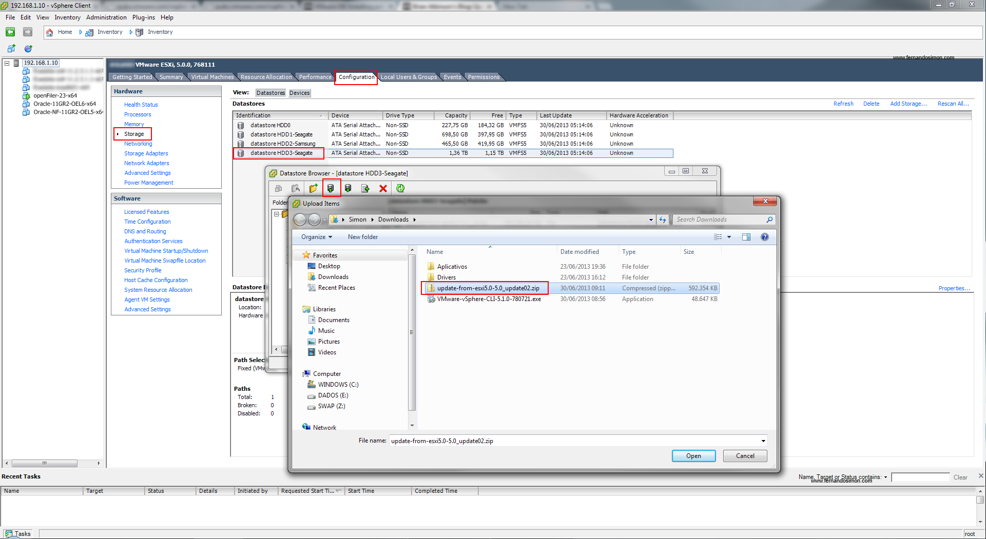Open the change view dropdown arrow
Screen dimensions: 986x539
click(x=729, y=237)
